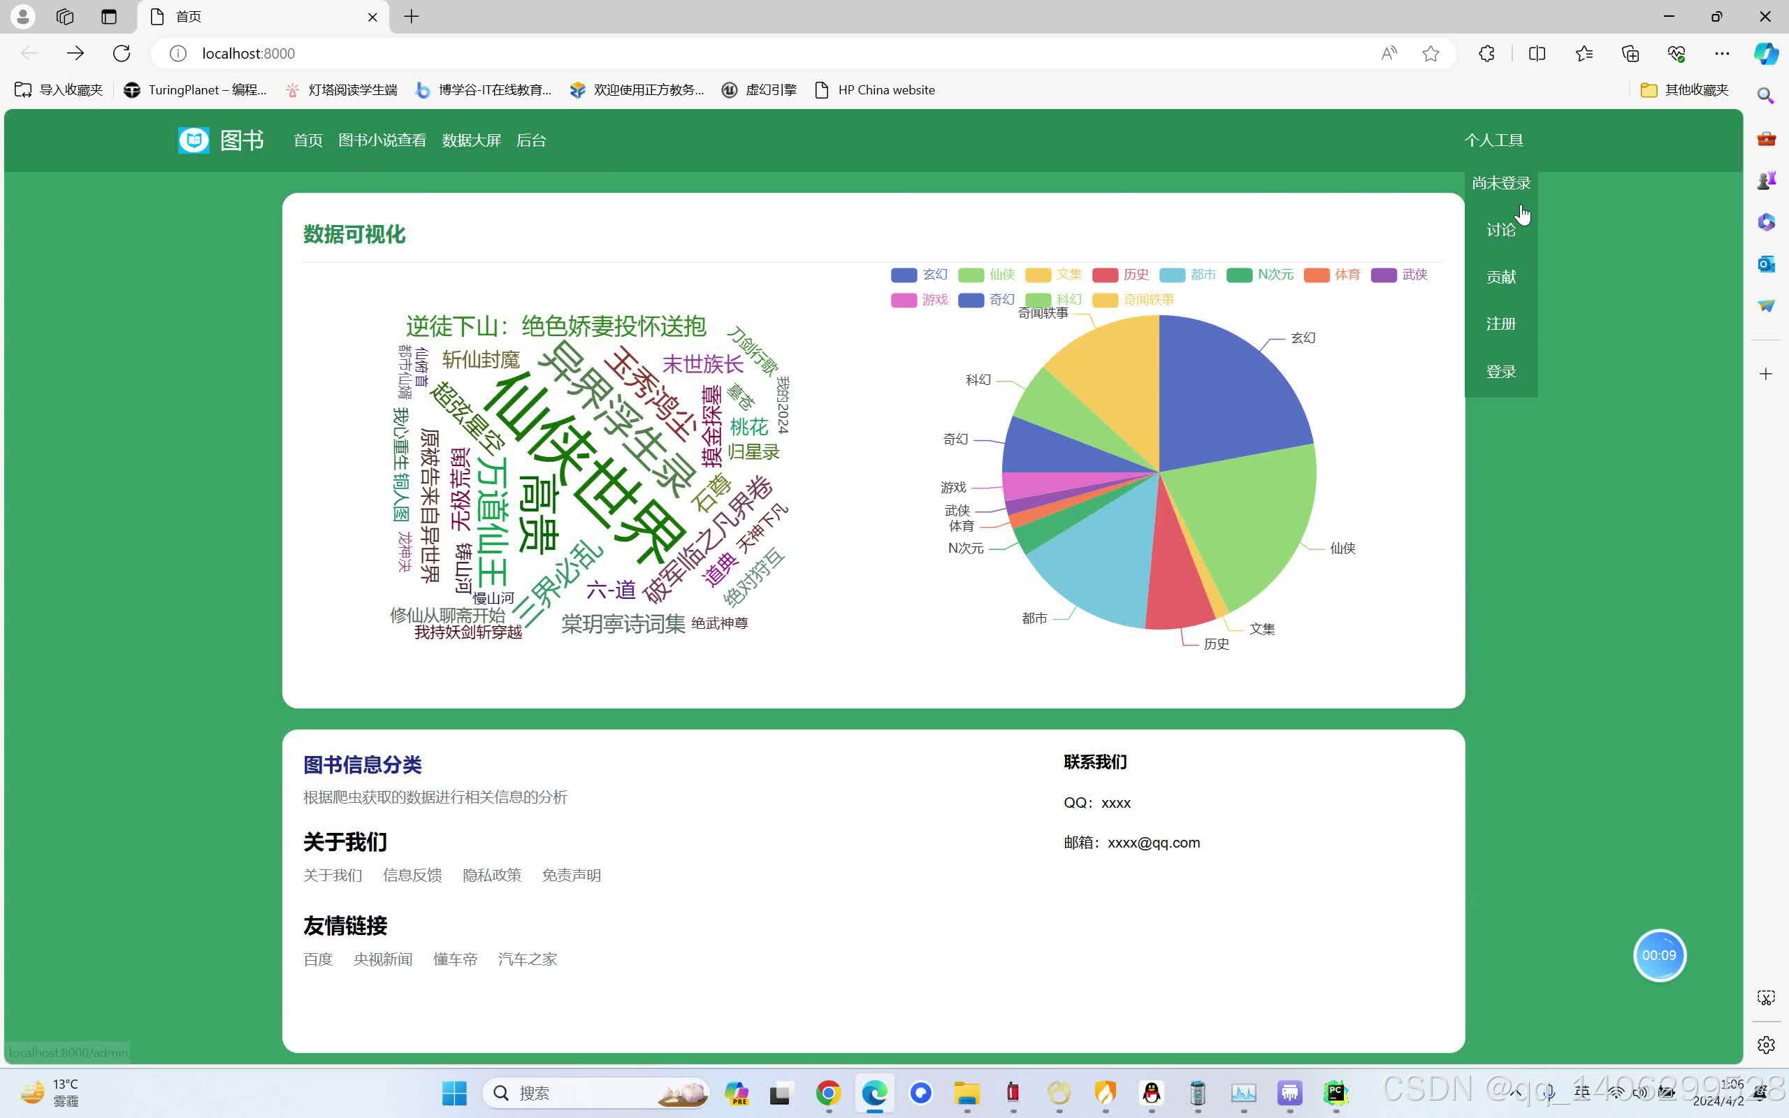This screenshot has width=1789, height=1118.
Task: Click the 百度 friendly link
Action: point(318,959)
